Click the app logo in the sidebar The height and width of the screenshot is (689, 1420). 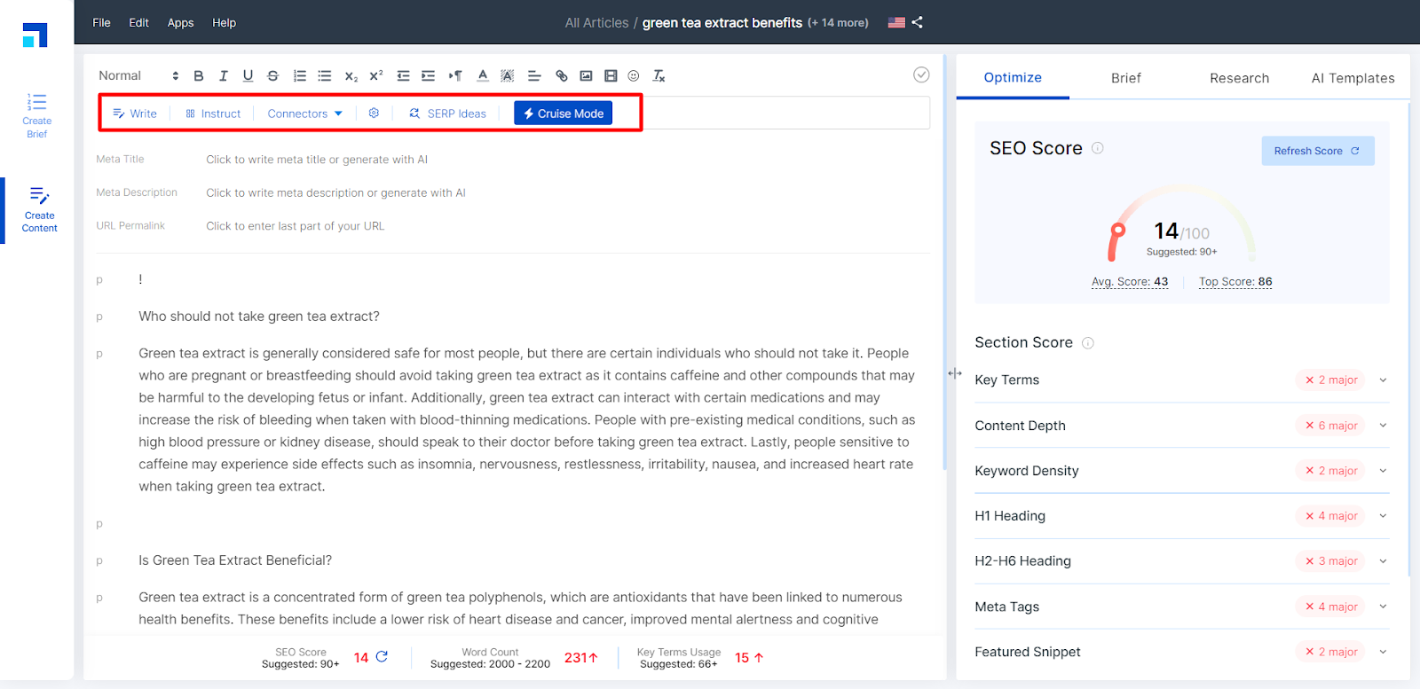pos(35,35)
